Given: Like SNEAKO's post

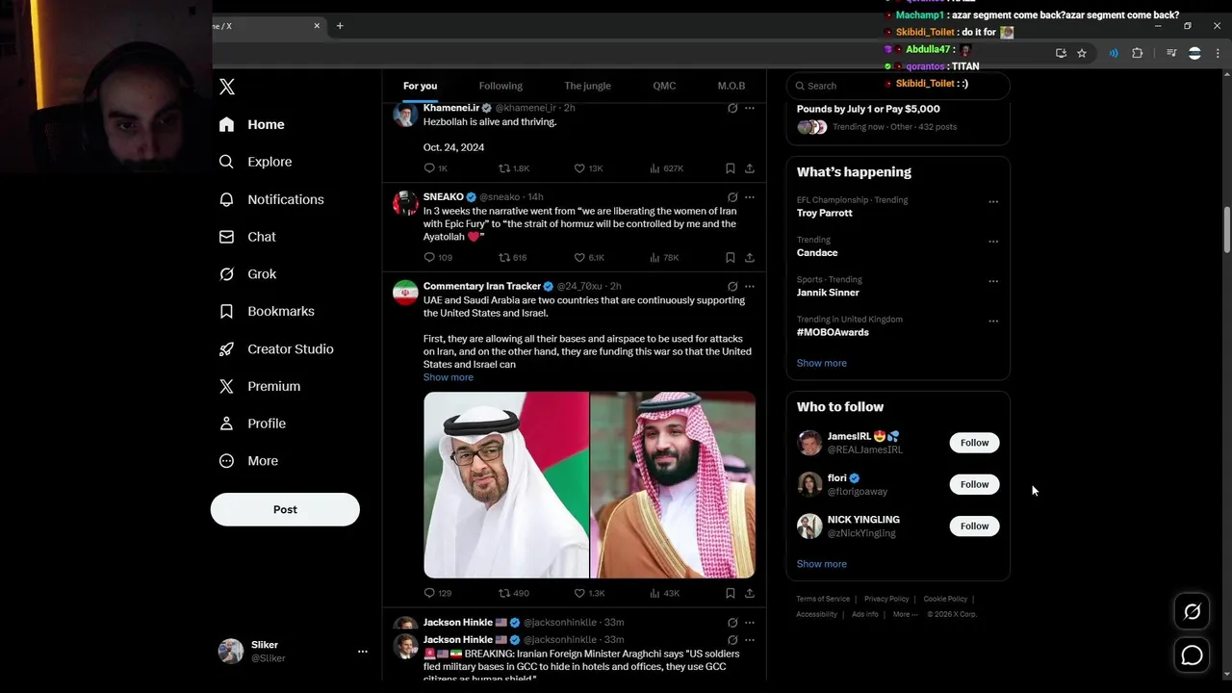Looking at the screenshot, I should (x=579, y=257).
